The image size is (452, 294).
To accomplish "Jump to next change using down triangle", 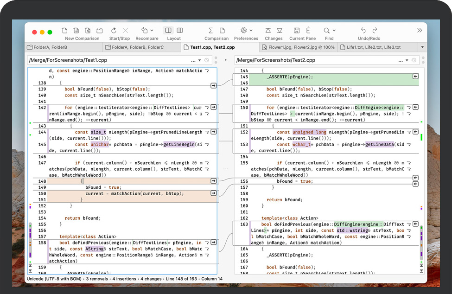I will click(x=280, y=31).
